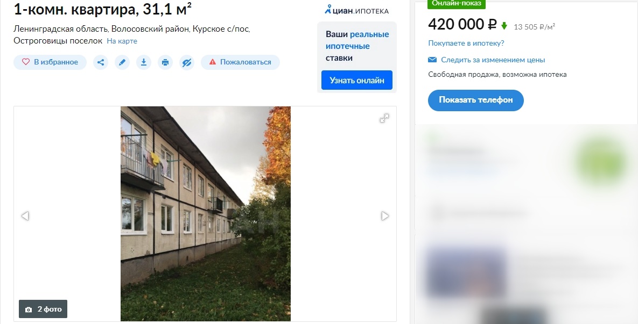Hide listing with crossed-eye icon
The image size is (638, 324).
pyautogui.click(x=187, y=62)
